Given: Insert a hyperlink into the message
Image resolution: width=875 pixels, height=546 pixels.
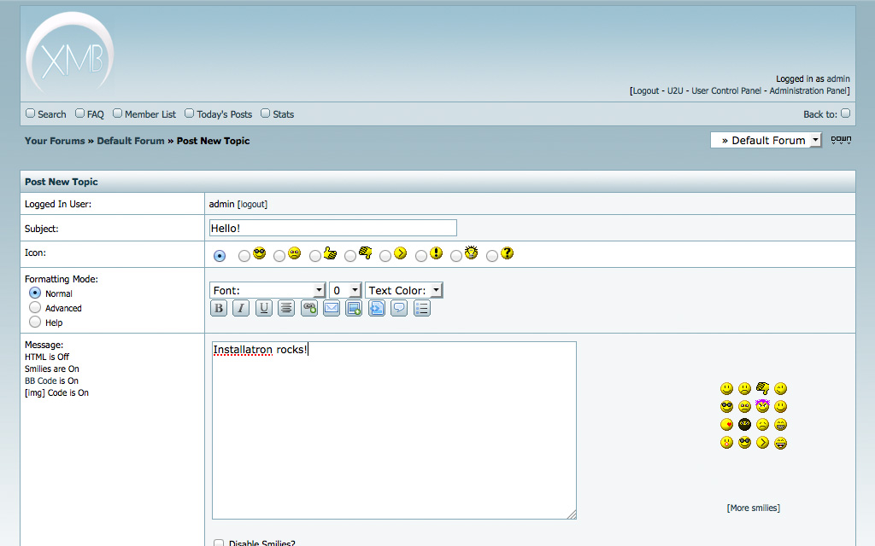Looking at the screenshot, I should 308,308.
